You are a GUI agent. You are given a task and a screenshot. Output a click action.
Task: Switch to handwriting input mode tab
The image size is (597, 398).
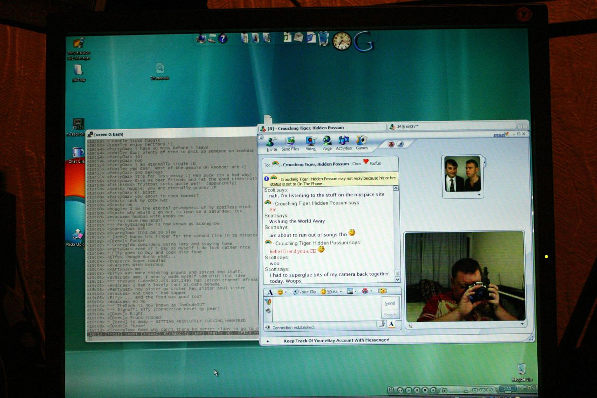[381, 324]
